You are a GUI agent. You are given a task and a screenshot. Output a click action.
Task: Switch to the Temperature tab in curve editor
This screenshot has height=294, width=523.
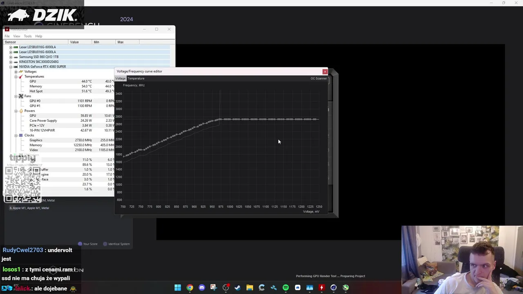click(136, 78)
